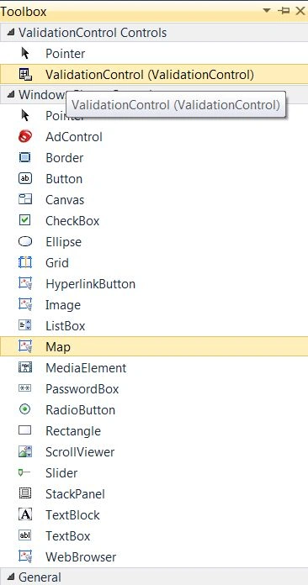The width and height of the screenshot is (308, 585).
Task: Click the General section header text
Action: (x=40, y=577)
